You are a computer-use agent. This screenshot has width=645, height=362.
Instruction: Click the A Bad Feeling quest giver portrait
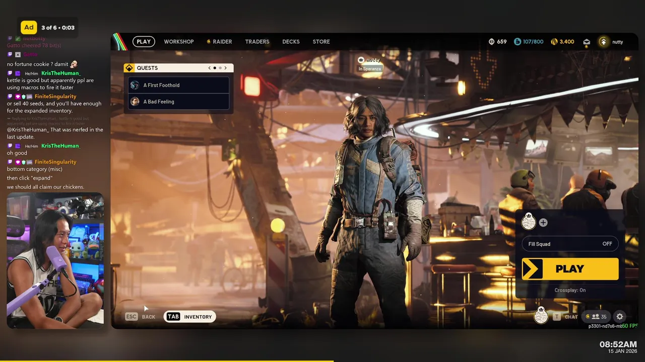coord(135,102)
